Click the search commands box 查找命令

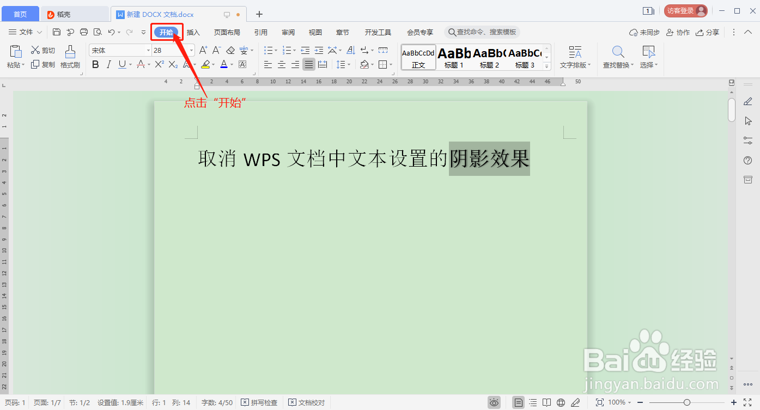point(482,32)
